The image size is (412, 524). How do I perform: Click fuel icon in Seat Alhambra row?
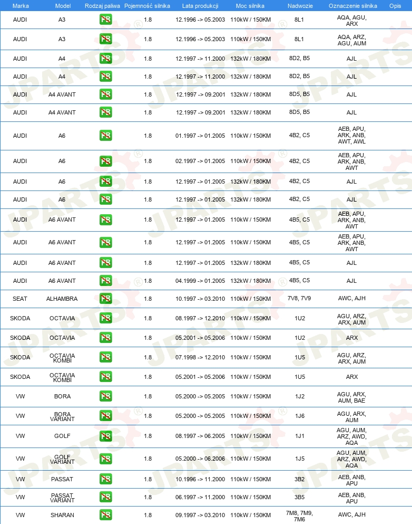point(106,299)
